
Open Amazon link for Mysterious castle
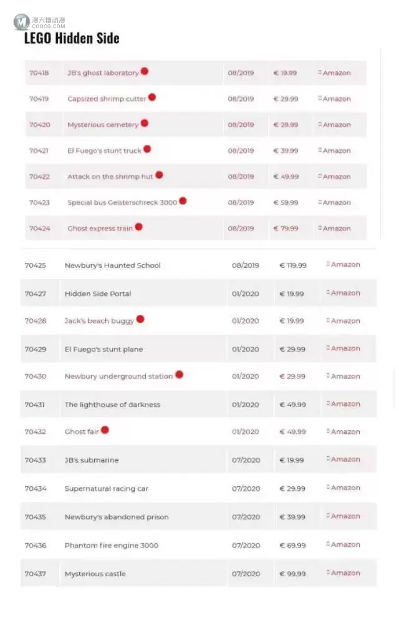point(344,573)
